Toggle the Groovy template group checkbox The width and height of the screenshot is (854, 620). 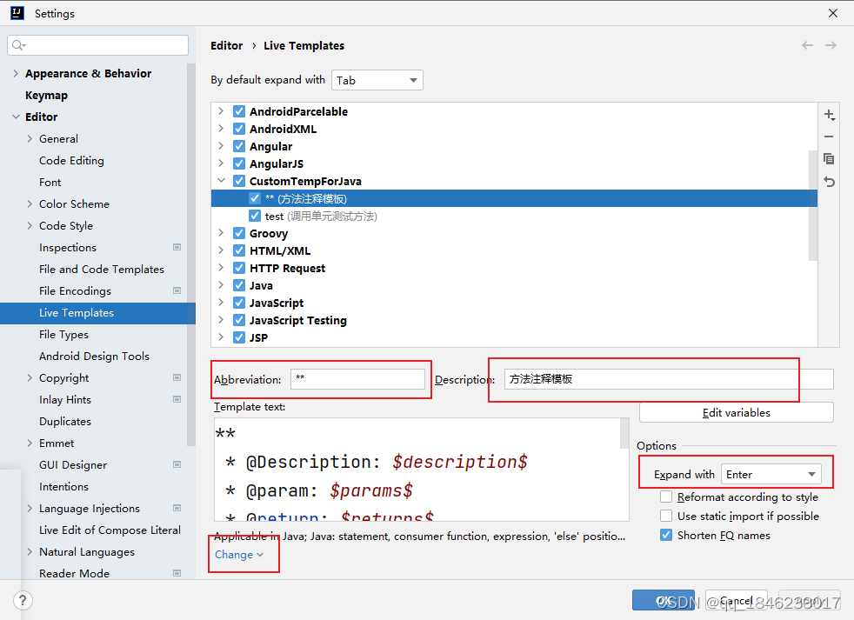coord(239,233)
